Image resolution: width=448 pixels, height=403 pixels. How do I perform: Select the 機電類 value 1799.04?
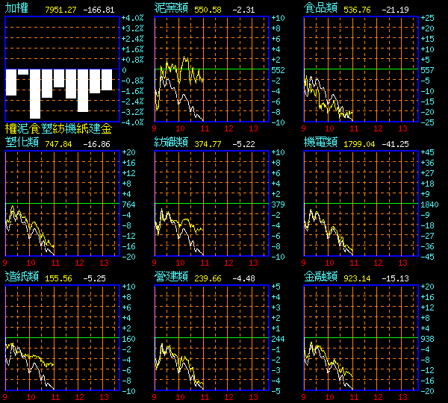click(x=359, y=144)
